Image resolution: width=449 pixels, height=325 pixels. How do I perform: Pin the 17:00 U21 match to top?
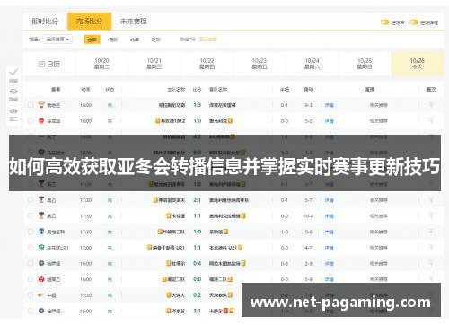tap(431, 248)
